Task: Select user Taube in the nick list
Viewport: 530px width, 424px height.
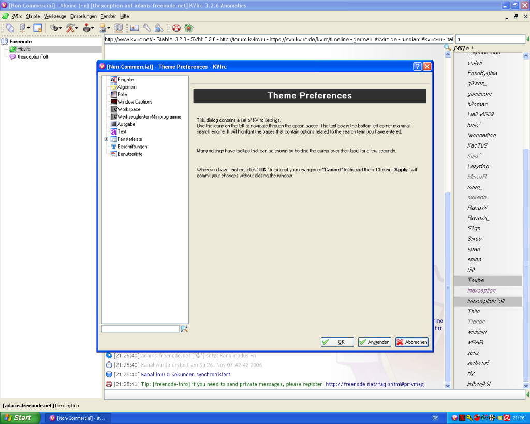Action: [488, 280]
